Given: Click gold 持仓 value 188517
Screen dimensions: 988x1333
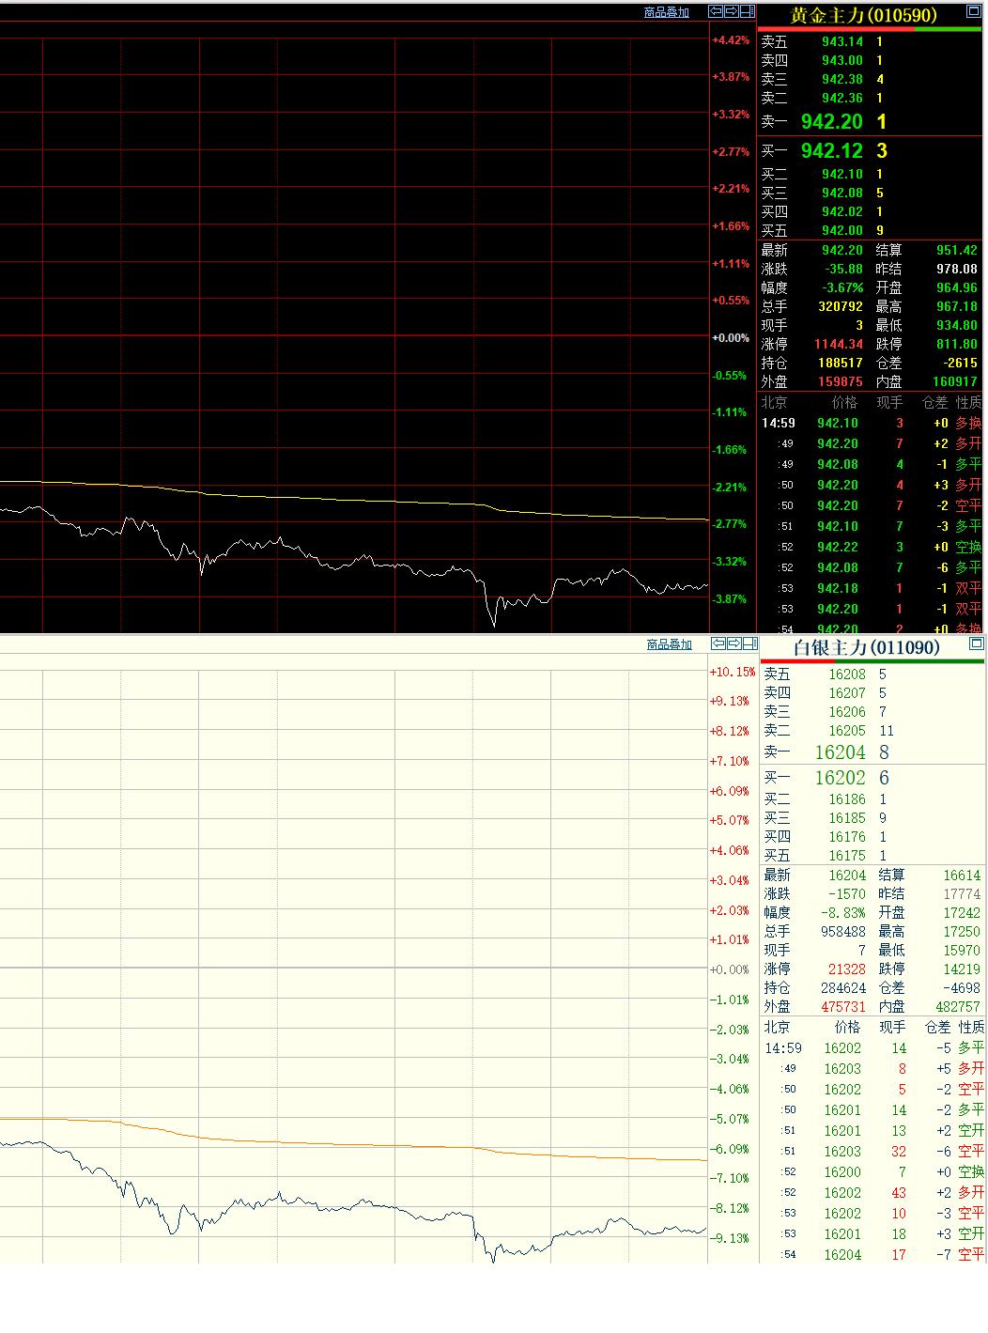Looking at the screenshot, I should 841,363.
